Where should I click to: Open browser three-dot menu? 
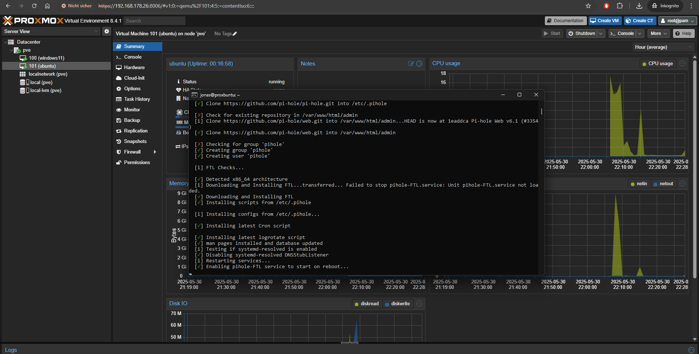691,6
